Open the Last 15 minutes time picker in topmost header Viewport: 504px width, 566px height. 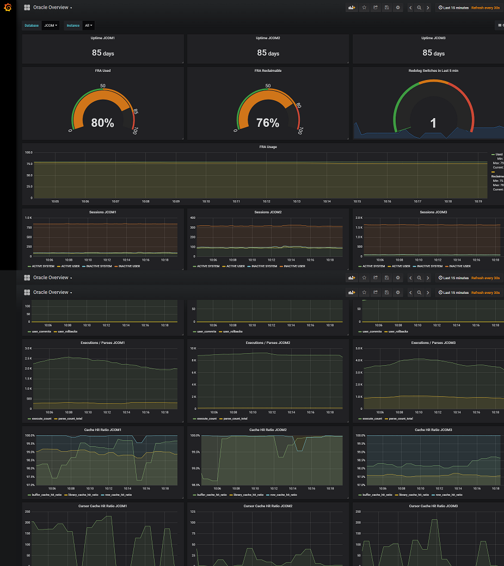[x=453, y=8]
